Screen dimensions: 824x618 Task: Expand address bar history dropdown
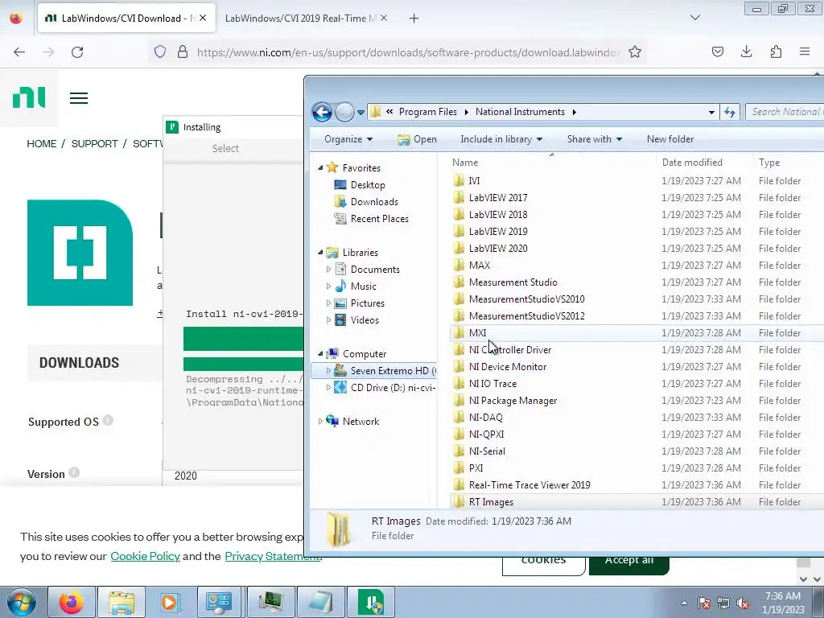click(x=711, y=112)
